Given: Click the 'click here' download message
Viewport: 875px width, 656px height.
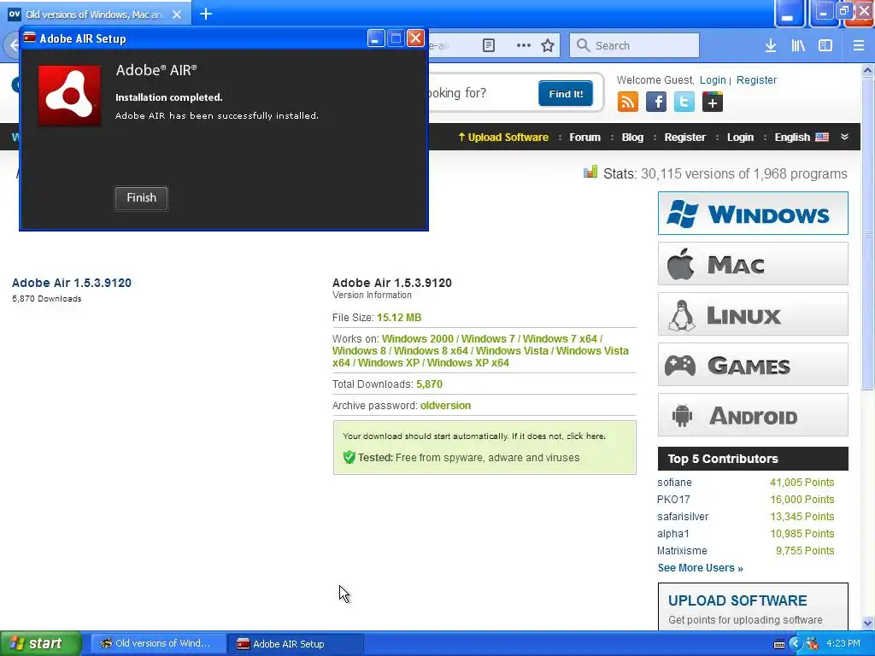Looking at the screenshot, I should click(586, 436).
